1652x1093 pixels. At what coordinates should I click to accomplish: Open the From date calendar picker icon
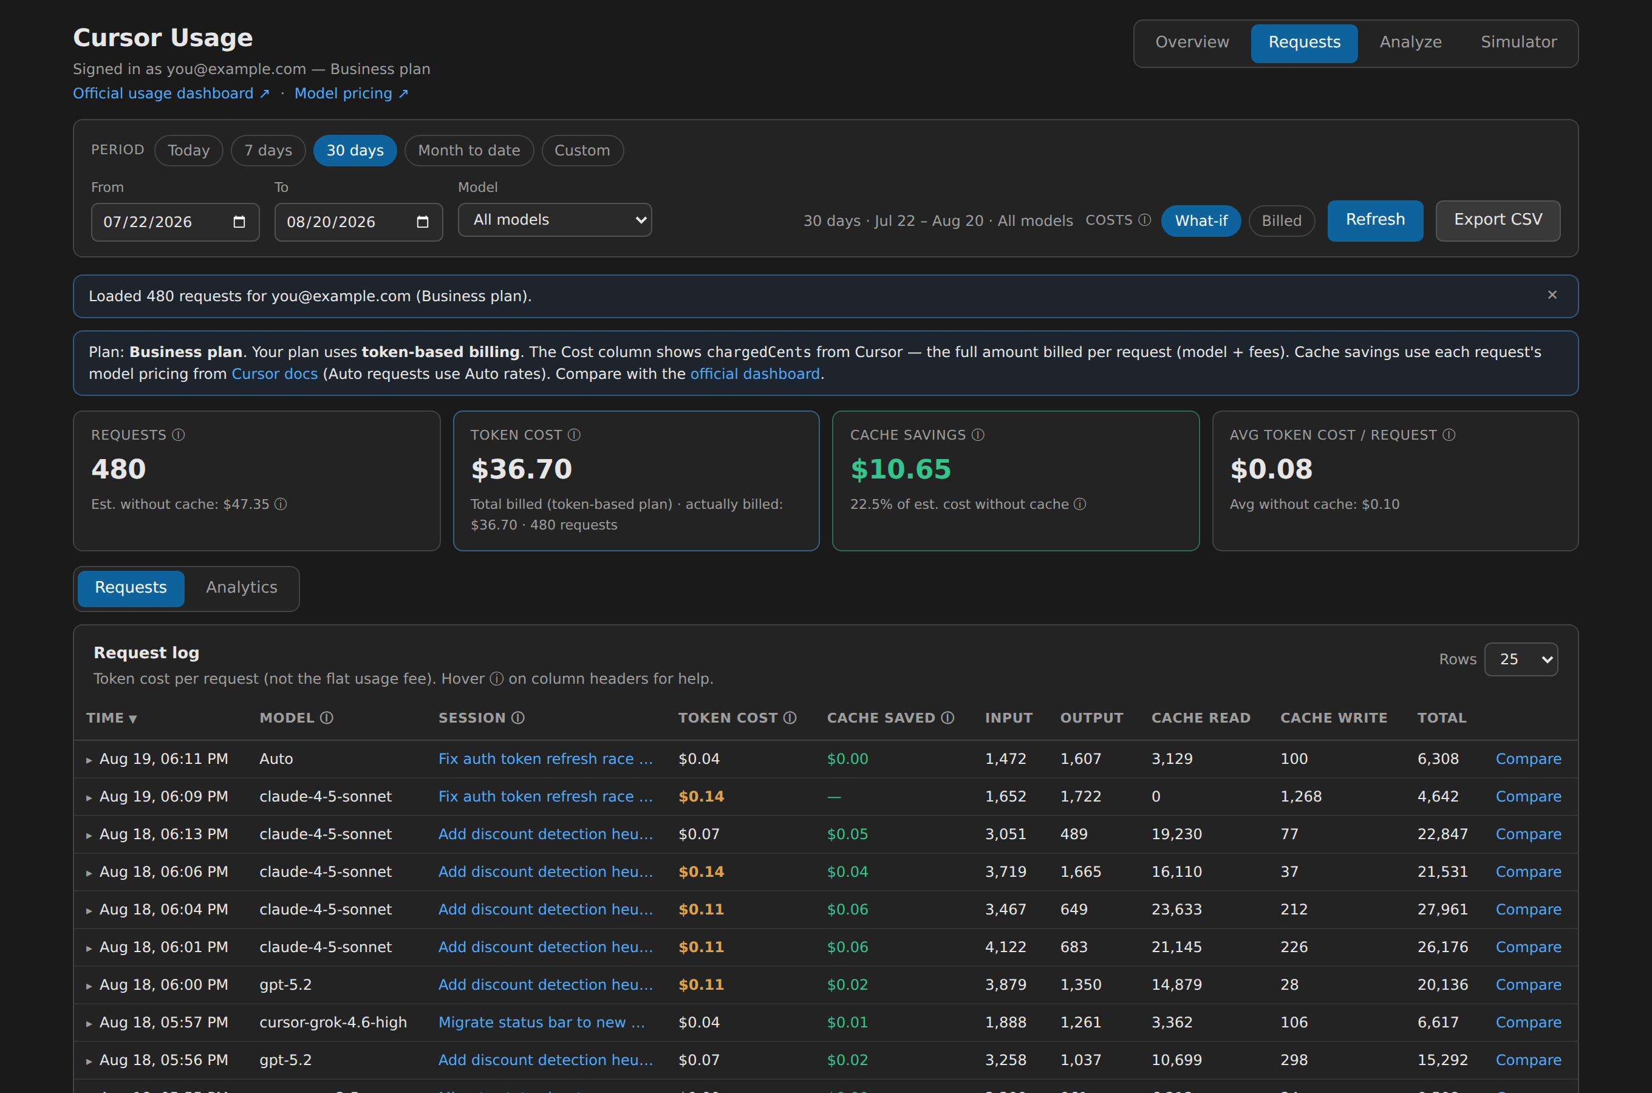239,222
